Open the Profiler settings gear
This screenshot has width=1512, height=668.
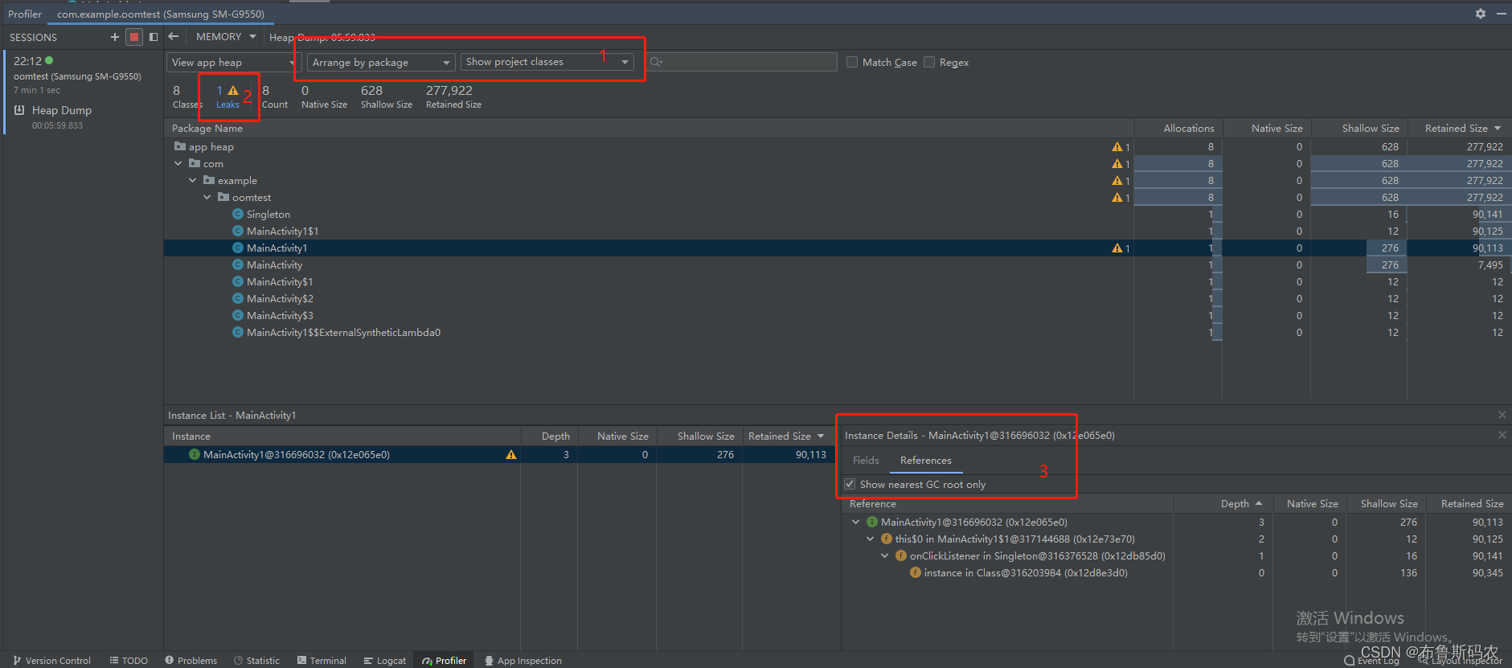click(1481, 14)
